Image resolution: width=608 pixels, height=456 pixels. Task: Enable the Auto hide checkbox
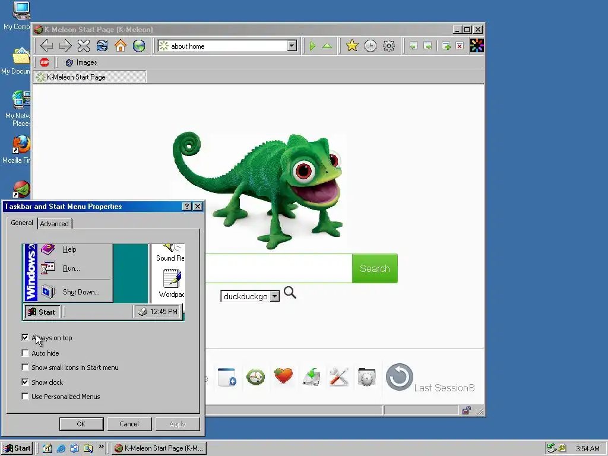[25, 353]
